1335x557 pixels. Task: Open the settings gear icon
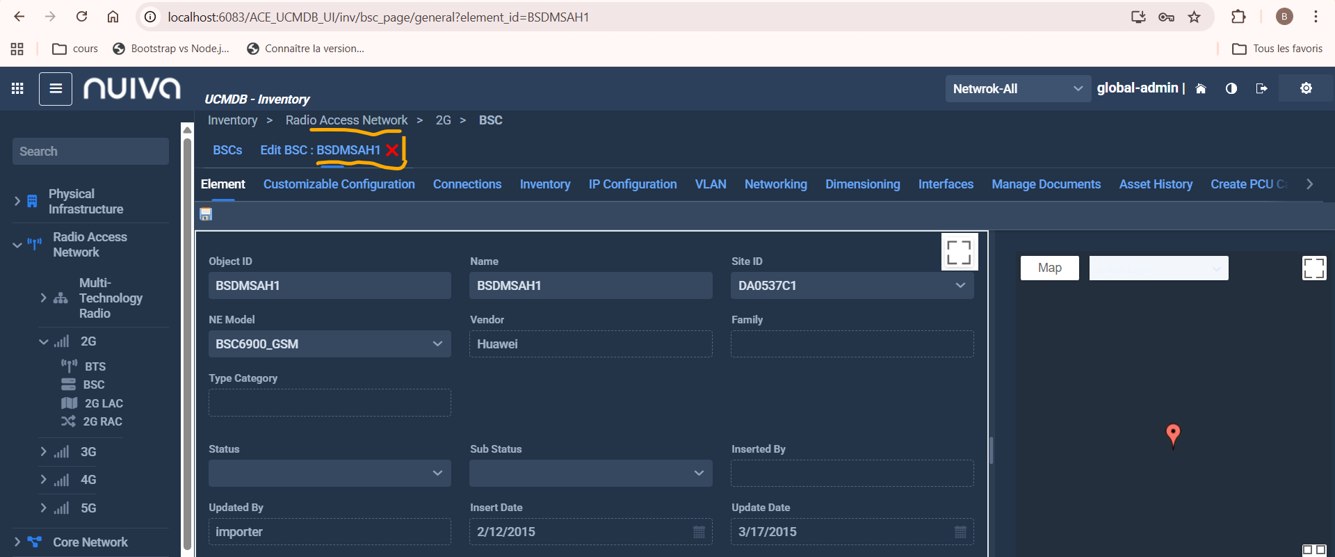(x=1306, y=88)
